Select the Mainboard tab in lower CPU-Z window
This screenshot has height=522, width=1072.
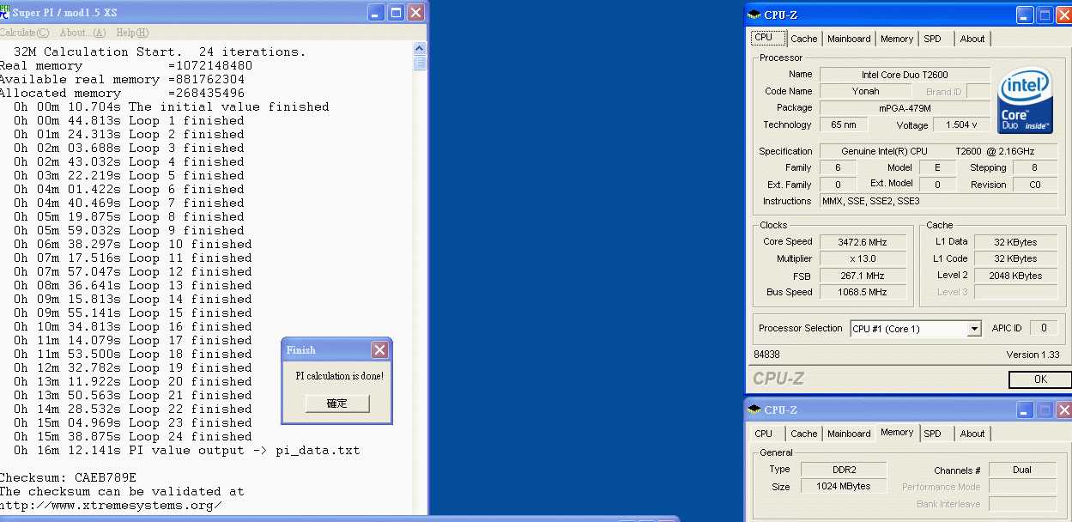pos(849,434)
